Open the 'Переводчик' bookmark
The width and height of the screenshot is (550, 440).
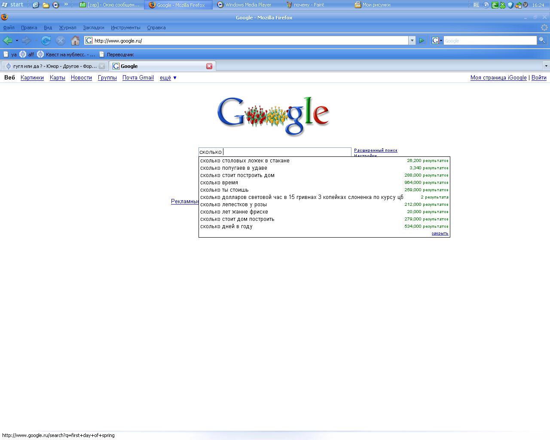116,55
